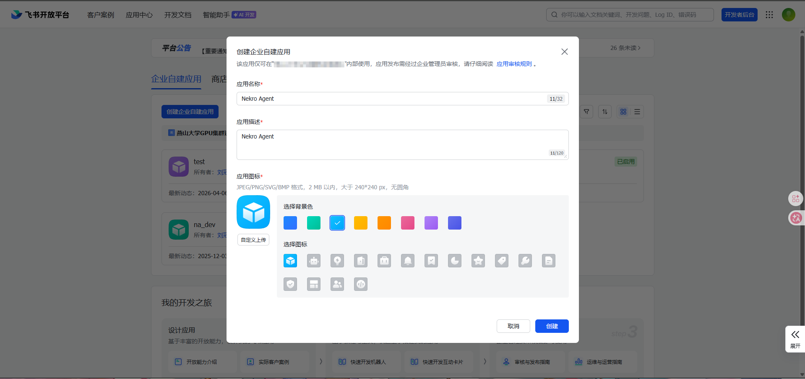The image size is (805, 379).
Task: Select the shield app icon
Action: [290, 284]
